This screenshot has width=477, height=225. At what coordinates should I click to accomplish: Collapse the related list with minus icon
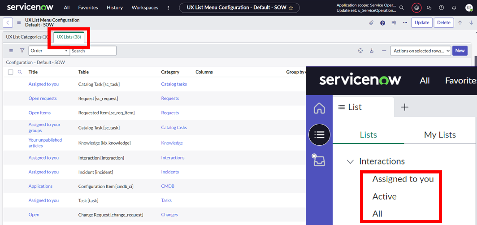click(x=384, y=51)
